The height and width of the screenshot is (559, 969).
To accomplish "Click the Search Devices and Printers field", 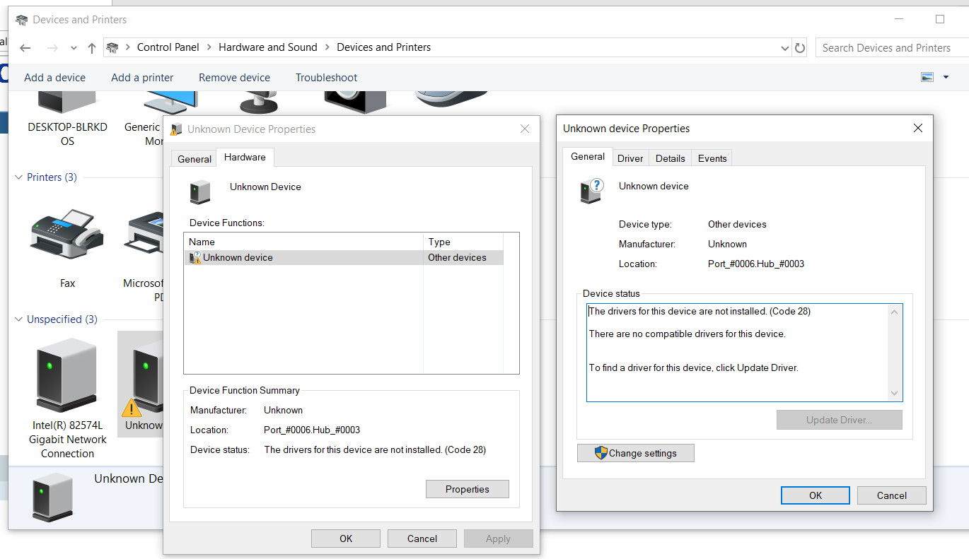I will 890,48.
